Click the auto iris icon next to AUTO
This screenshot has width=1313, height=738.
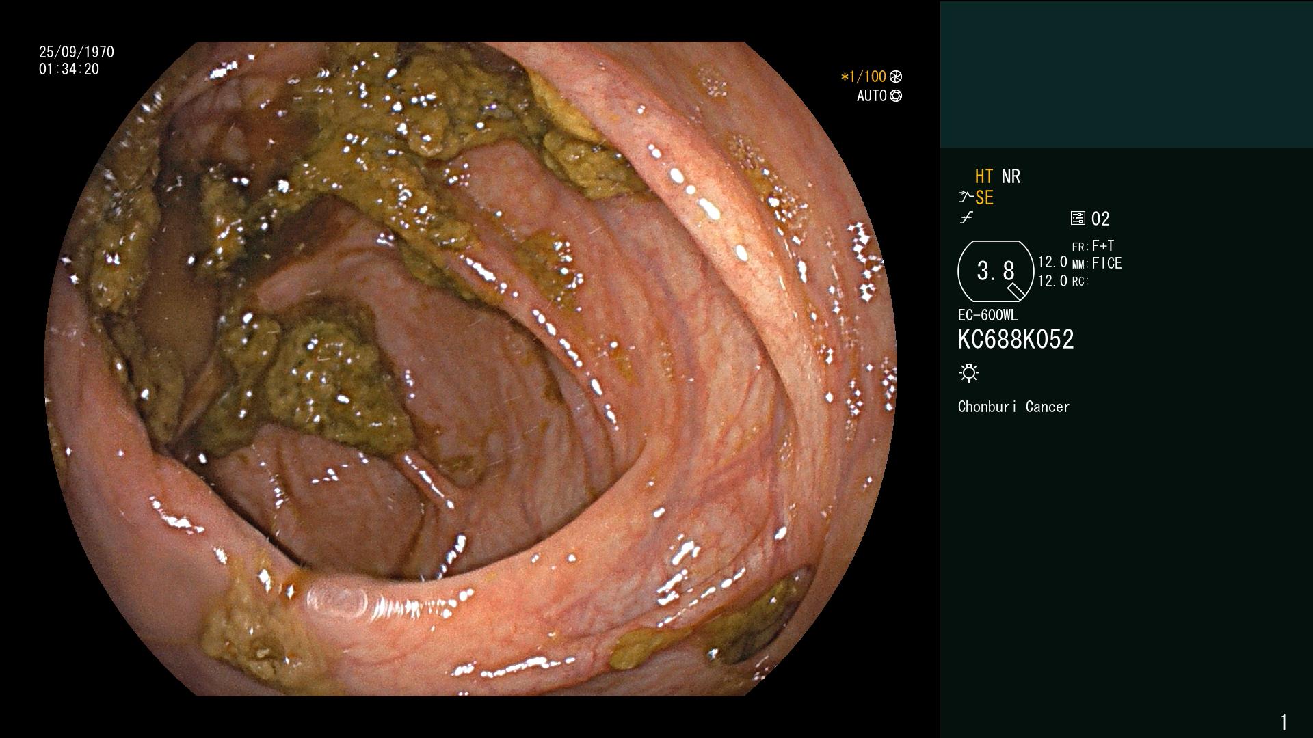(x=896, y=96)
